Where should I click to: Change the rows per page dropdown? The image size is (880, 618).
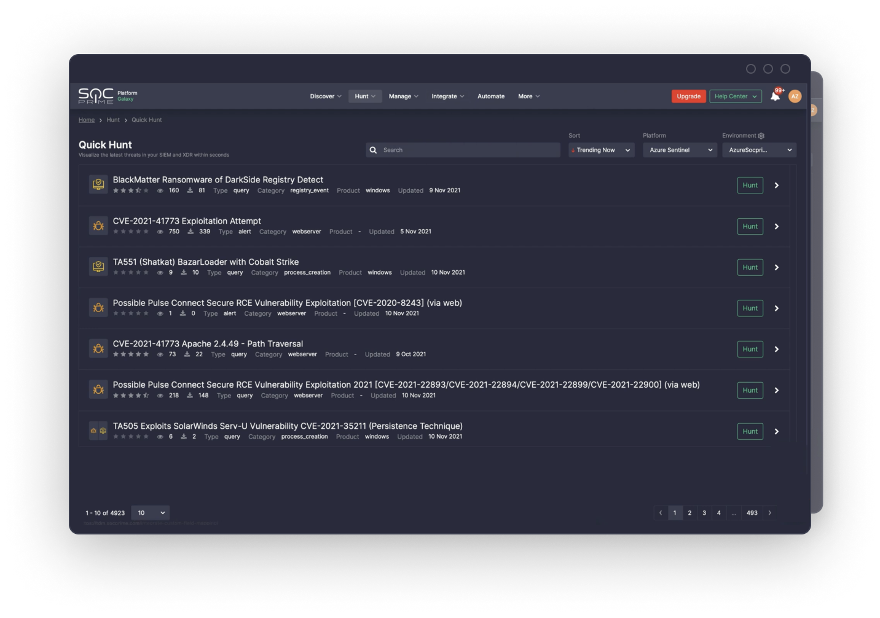(151, 513)
